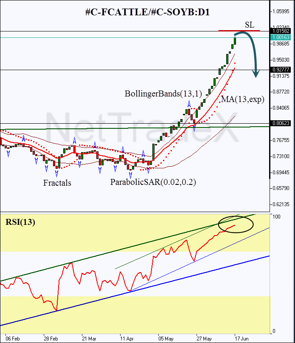Click the 0.76755 price axis value

coord(281,140)
